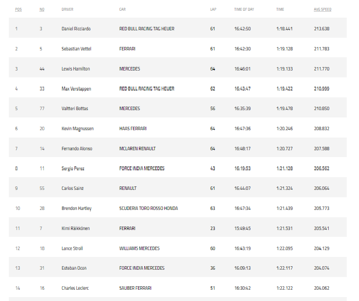Viewport: 359px width, 301px height.
Task: Click the POS column header
Action: point(18,9)
